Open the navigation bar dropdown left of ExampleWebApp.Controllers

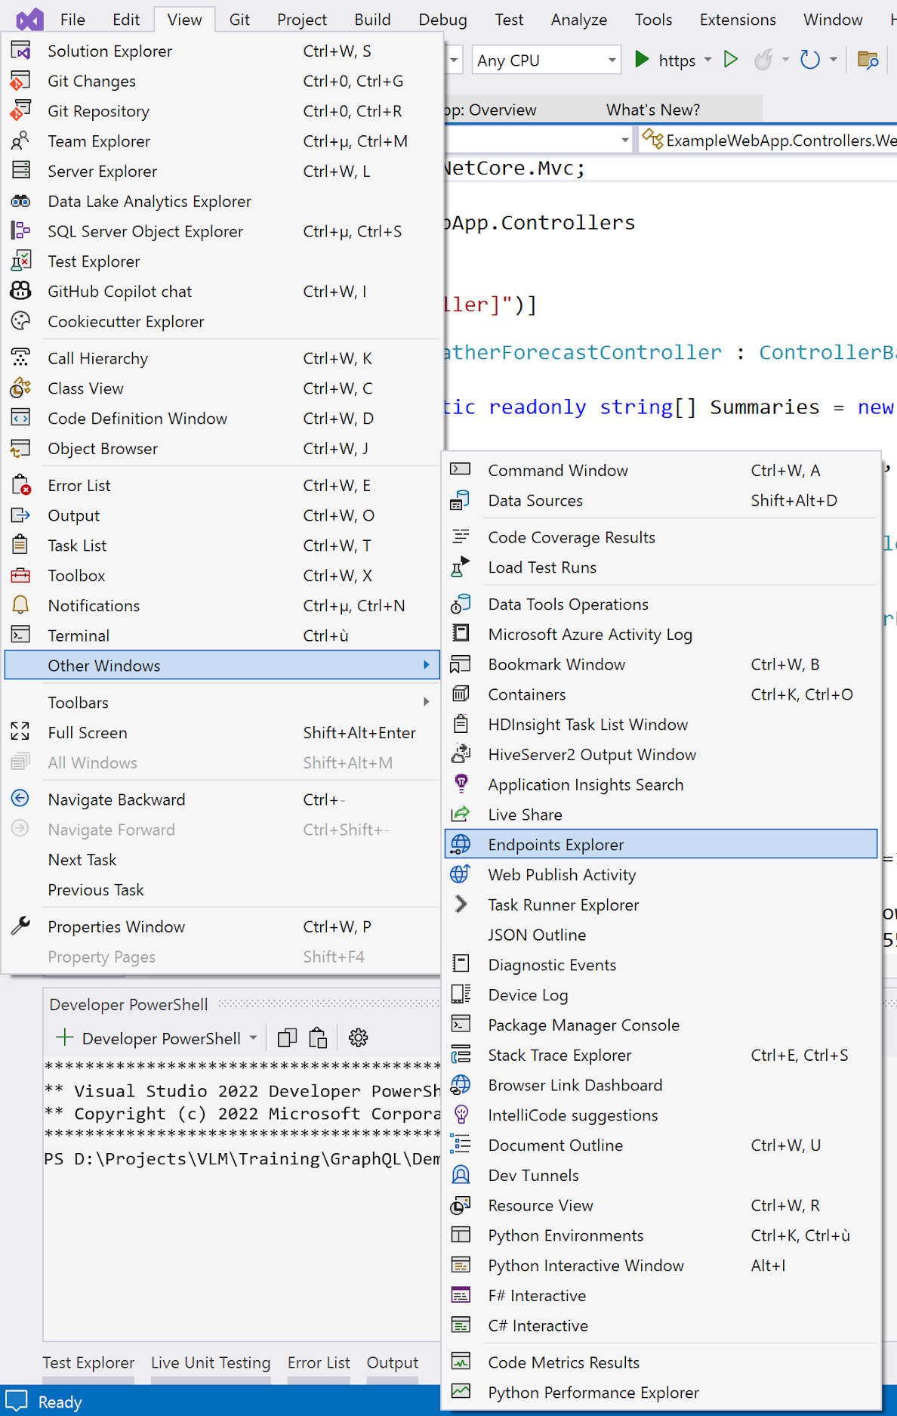coord(624,140)
